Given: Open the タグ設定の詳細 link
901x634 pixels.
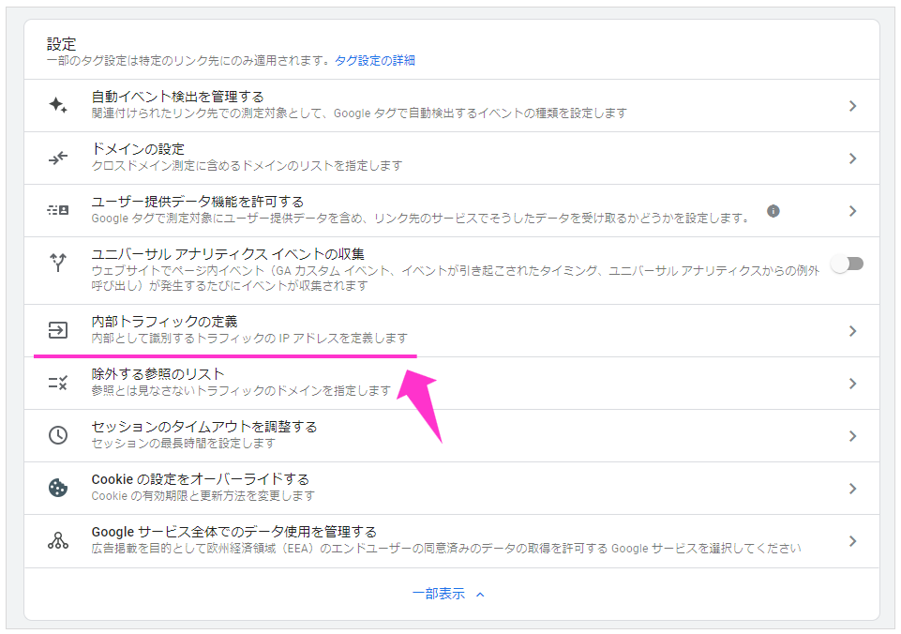Looking at the screenshot, I should 375,60.
